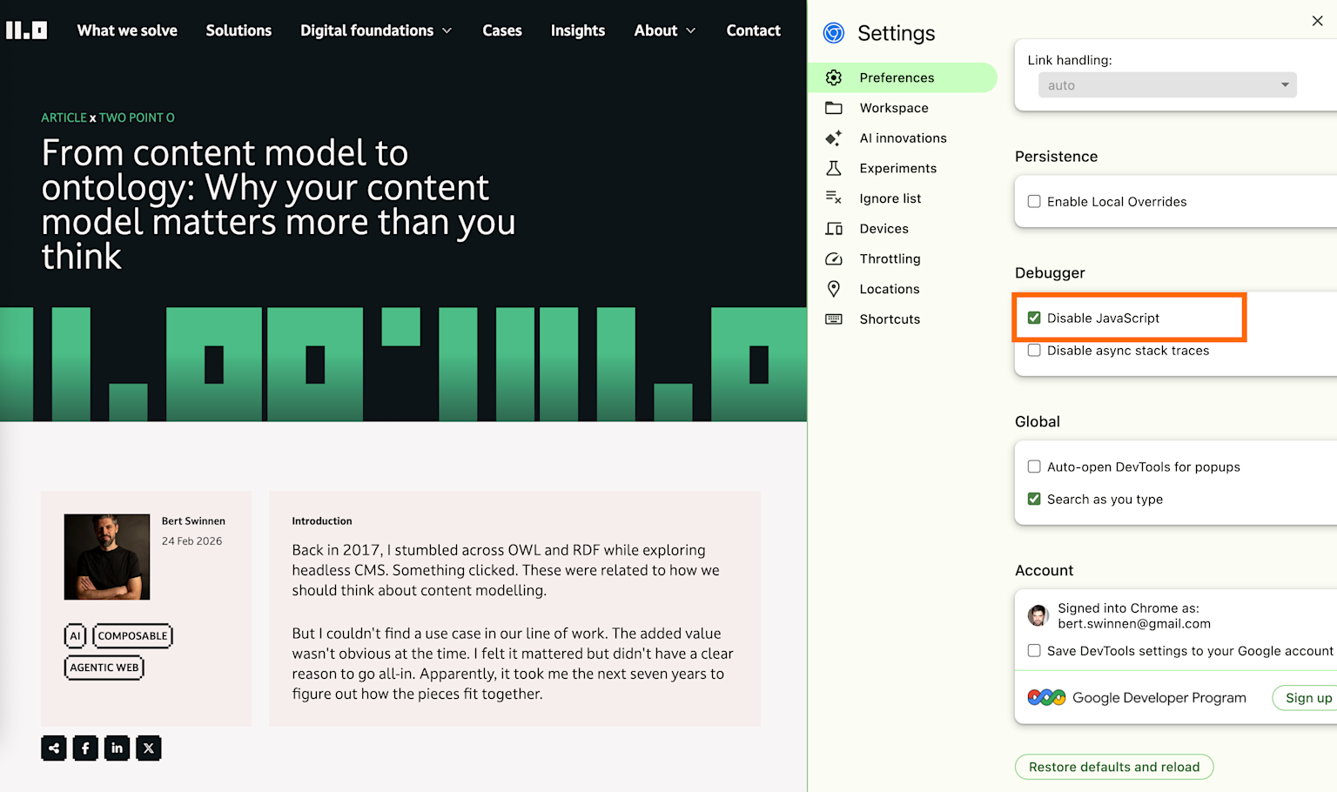Click Restore defaults and reload
The image size is (1337, 792).
coord(1114,767)
